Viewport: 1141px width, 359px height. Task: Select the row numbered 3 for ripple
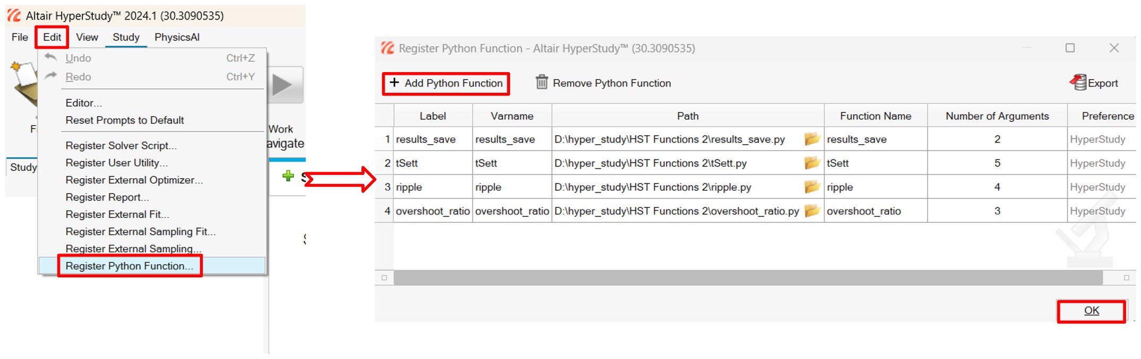click(x=387, y=187)
